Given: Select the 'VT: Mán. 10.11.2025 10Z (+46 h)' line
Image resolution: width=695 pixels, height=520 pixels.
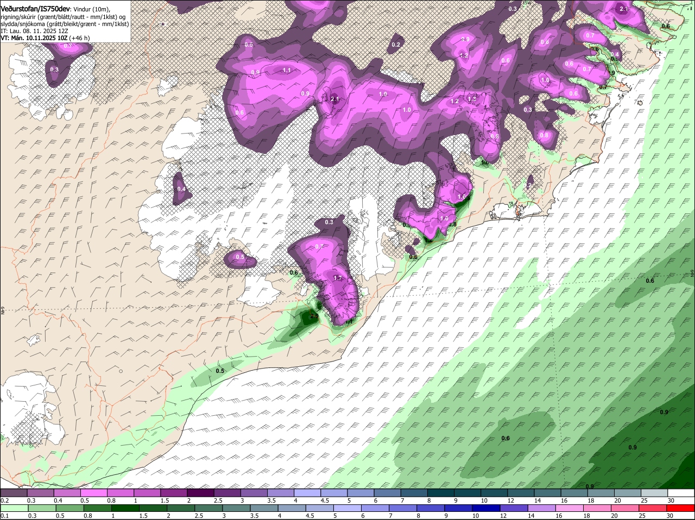Looking at the screenshot, I should point(45,38).
